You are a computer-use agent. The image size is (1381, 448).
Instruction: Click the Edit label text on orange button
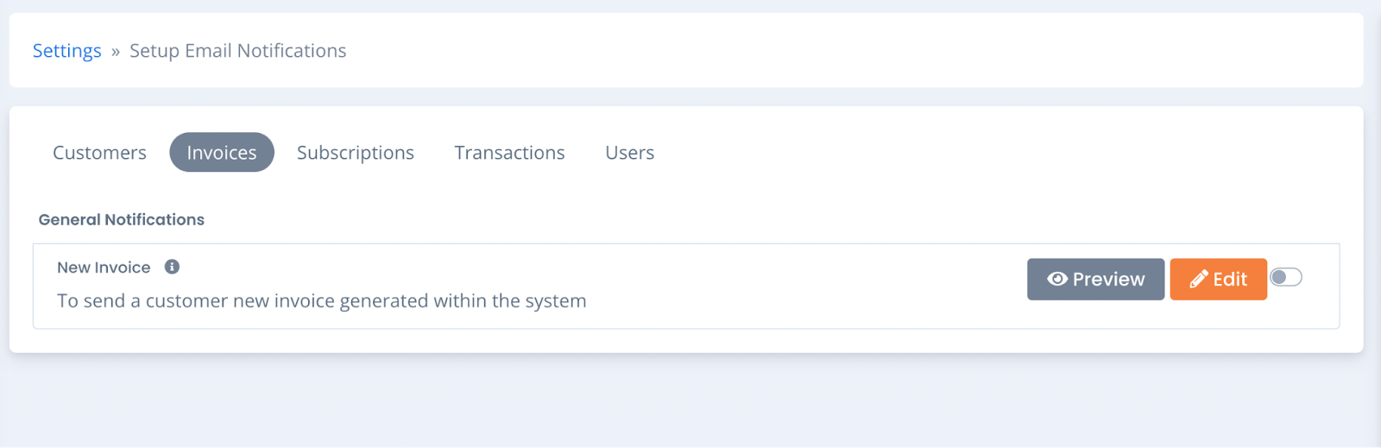(1230, 279)
